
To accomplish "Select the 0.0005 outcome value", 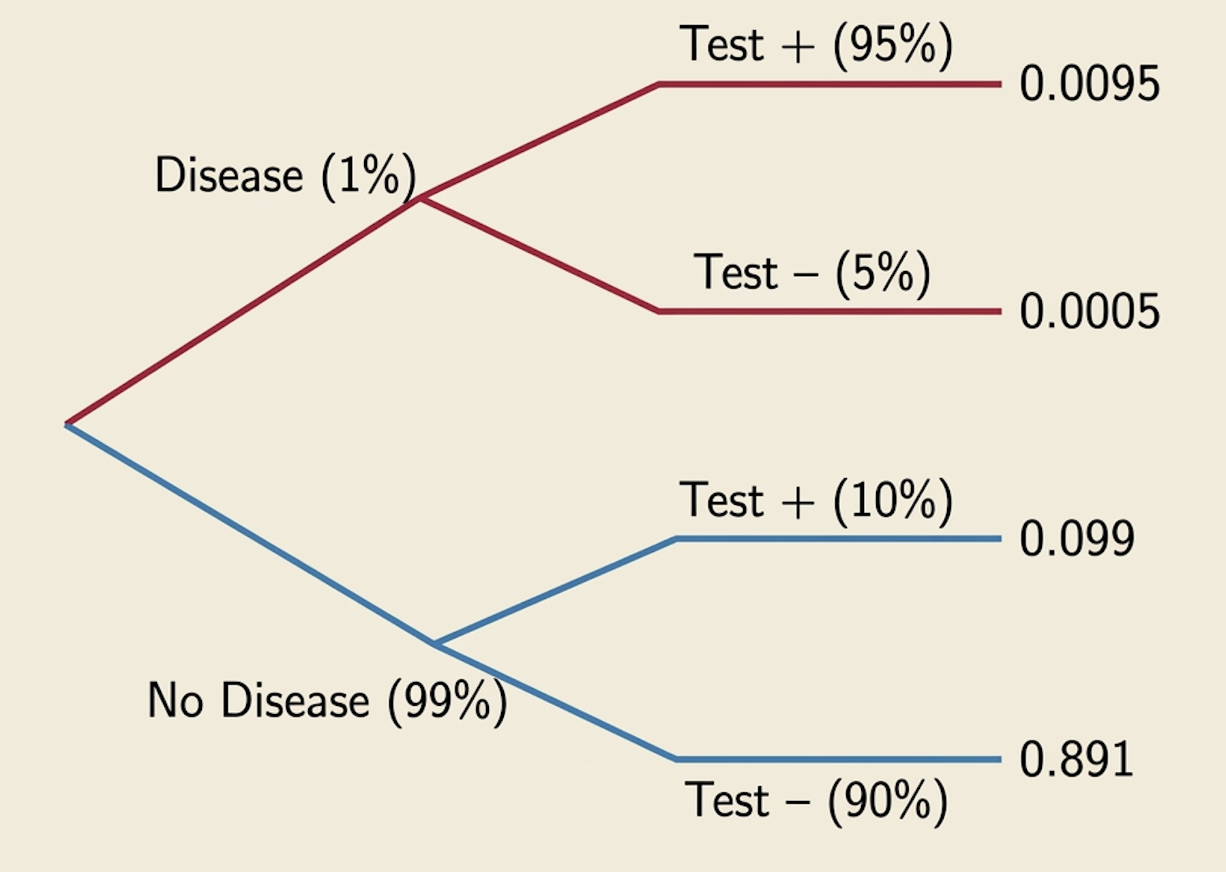I will pyautogui.click(x=1089, y=312).
